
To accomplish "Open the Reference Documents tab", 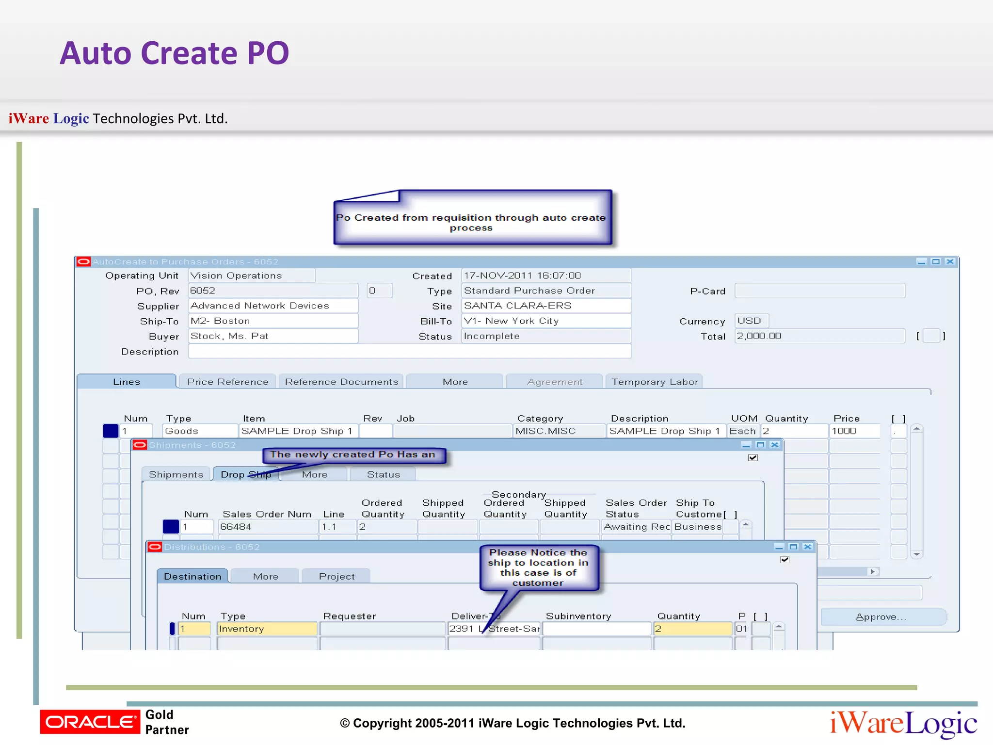I will 341,382.
